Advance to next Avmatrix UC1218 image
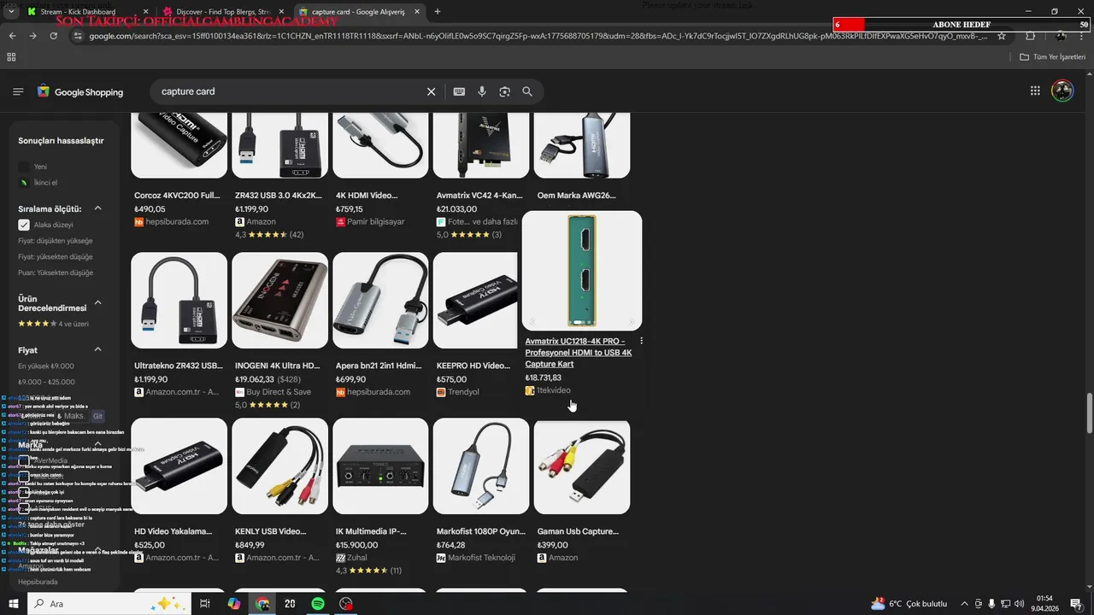This screenshot has width=1094, height=615. pos(632,322)
